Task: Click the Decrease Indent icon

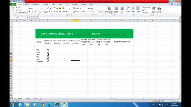Action: 64,12
